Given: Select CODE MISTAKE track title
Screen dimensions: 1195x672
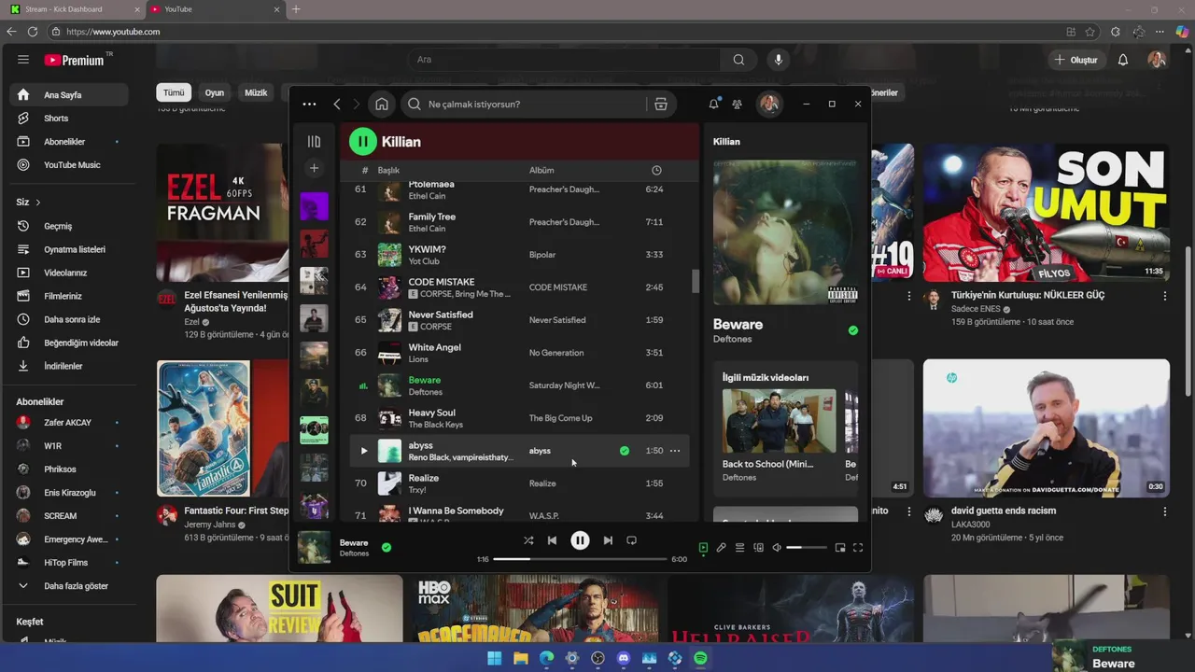Looking at the screenshot, I should click(x=441, y=282).
